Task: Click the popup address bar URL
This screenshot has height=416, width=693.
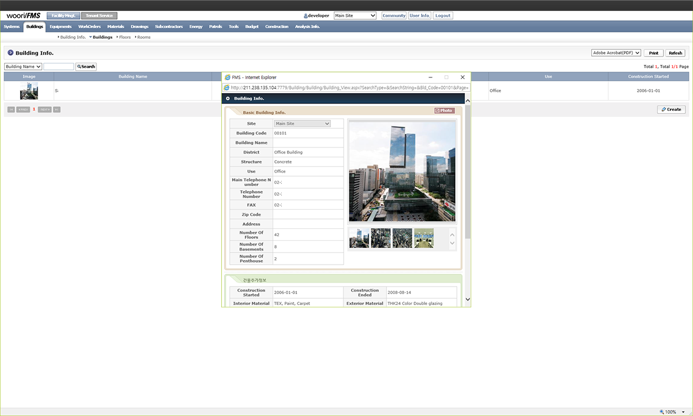Action: pyautogui.click(x=350, y=87)
